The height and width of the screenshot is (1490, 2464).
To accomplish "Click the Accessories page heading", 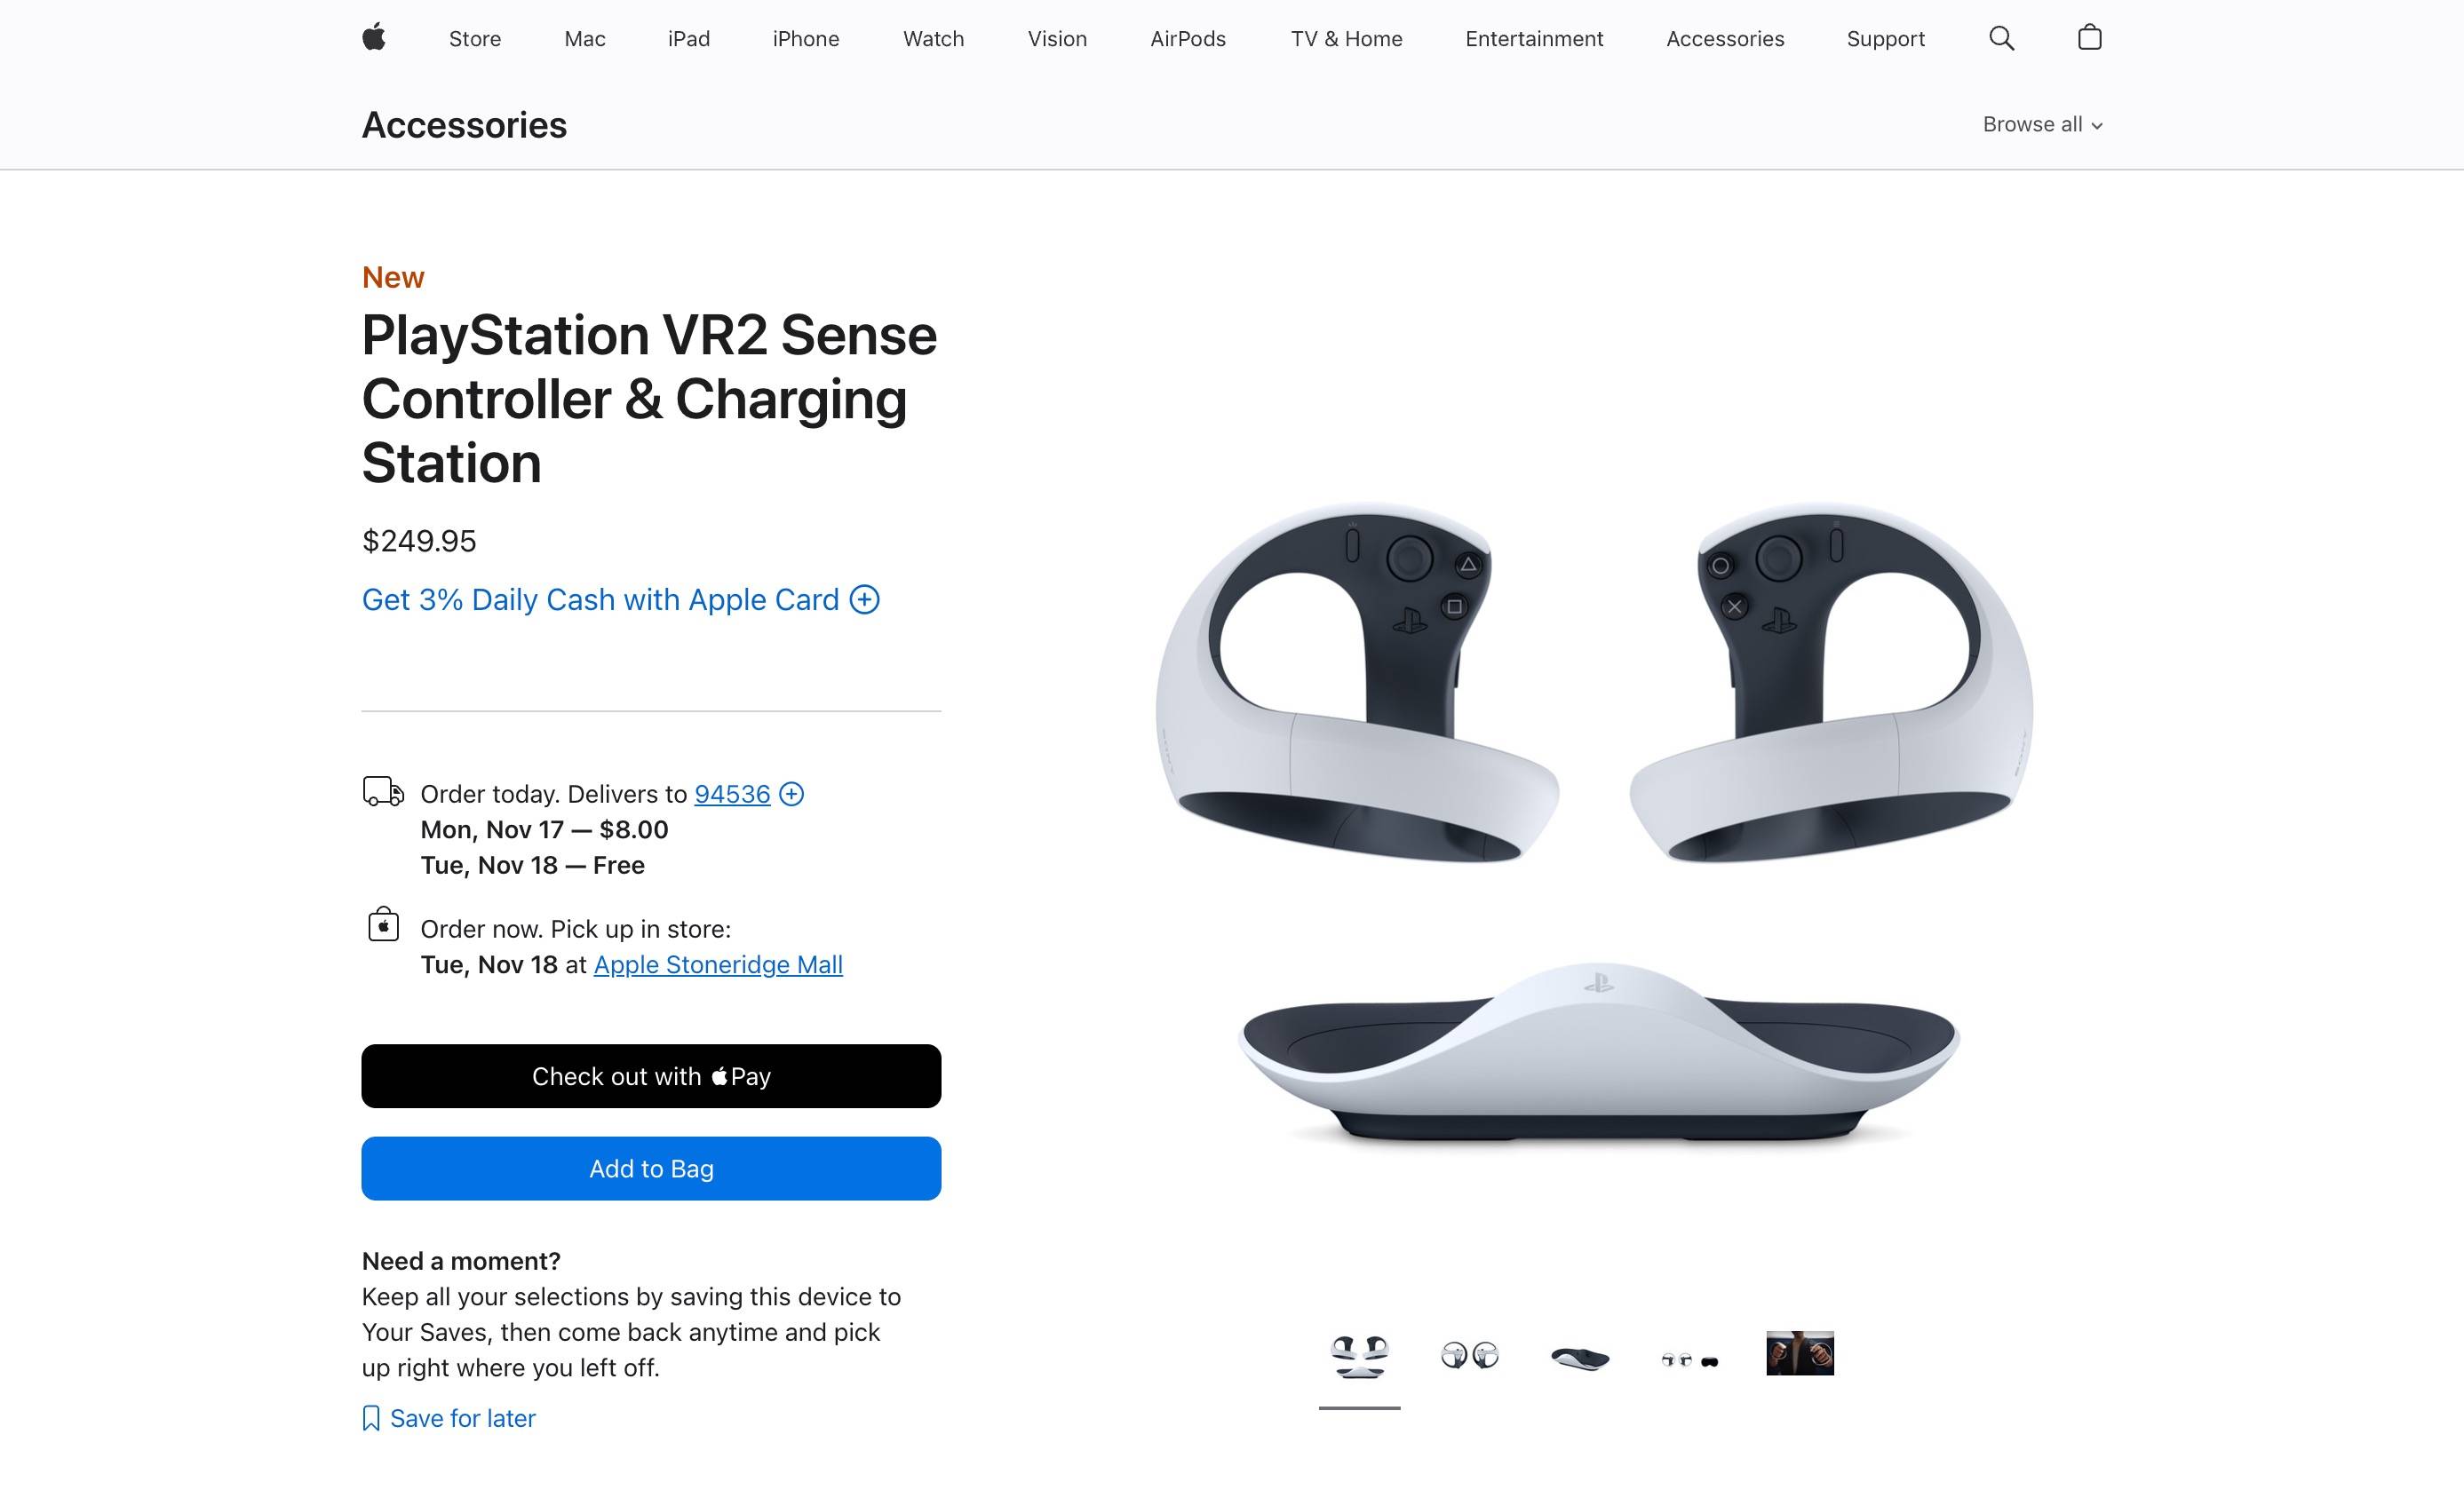I will 464,125.
